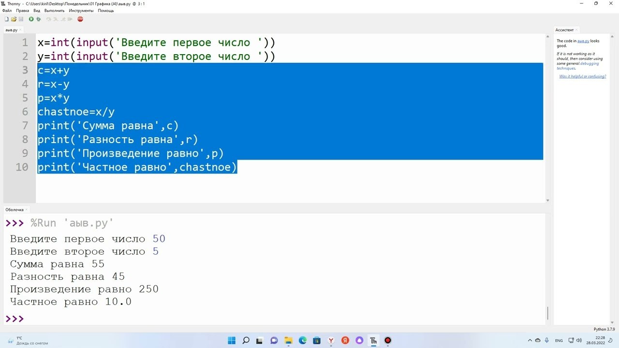The height and width of the screenshot is (348, 619).
Task: Click the New file icon in toolbar
Action: 6,19
